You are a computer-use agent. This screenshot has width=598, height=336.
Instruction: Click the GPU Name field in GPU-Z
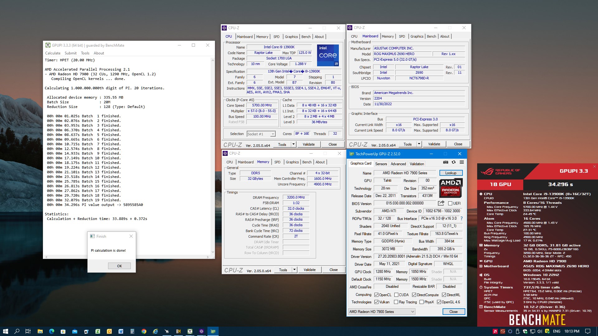coord(405,173)
